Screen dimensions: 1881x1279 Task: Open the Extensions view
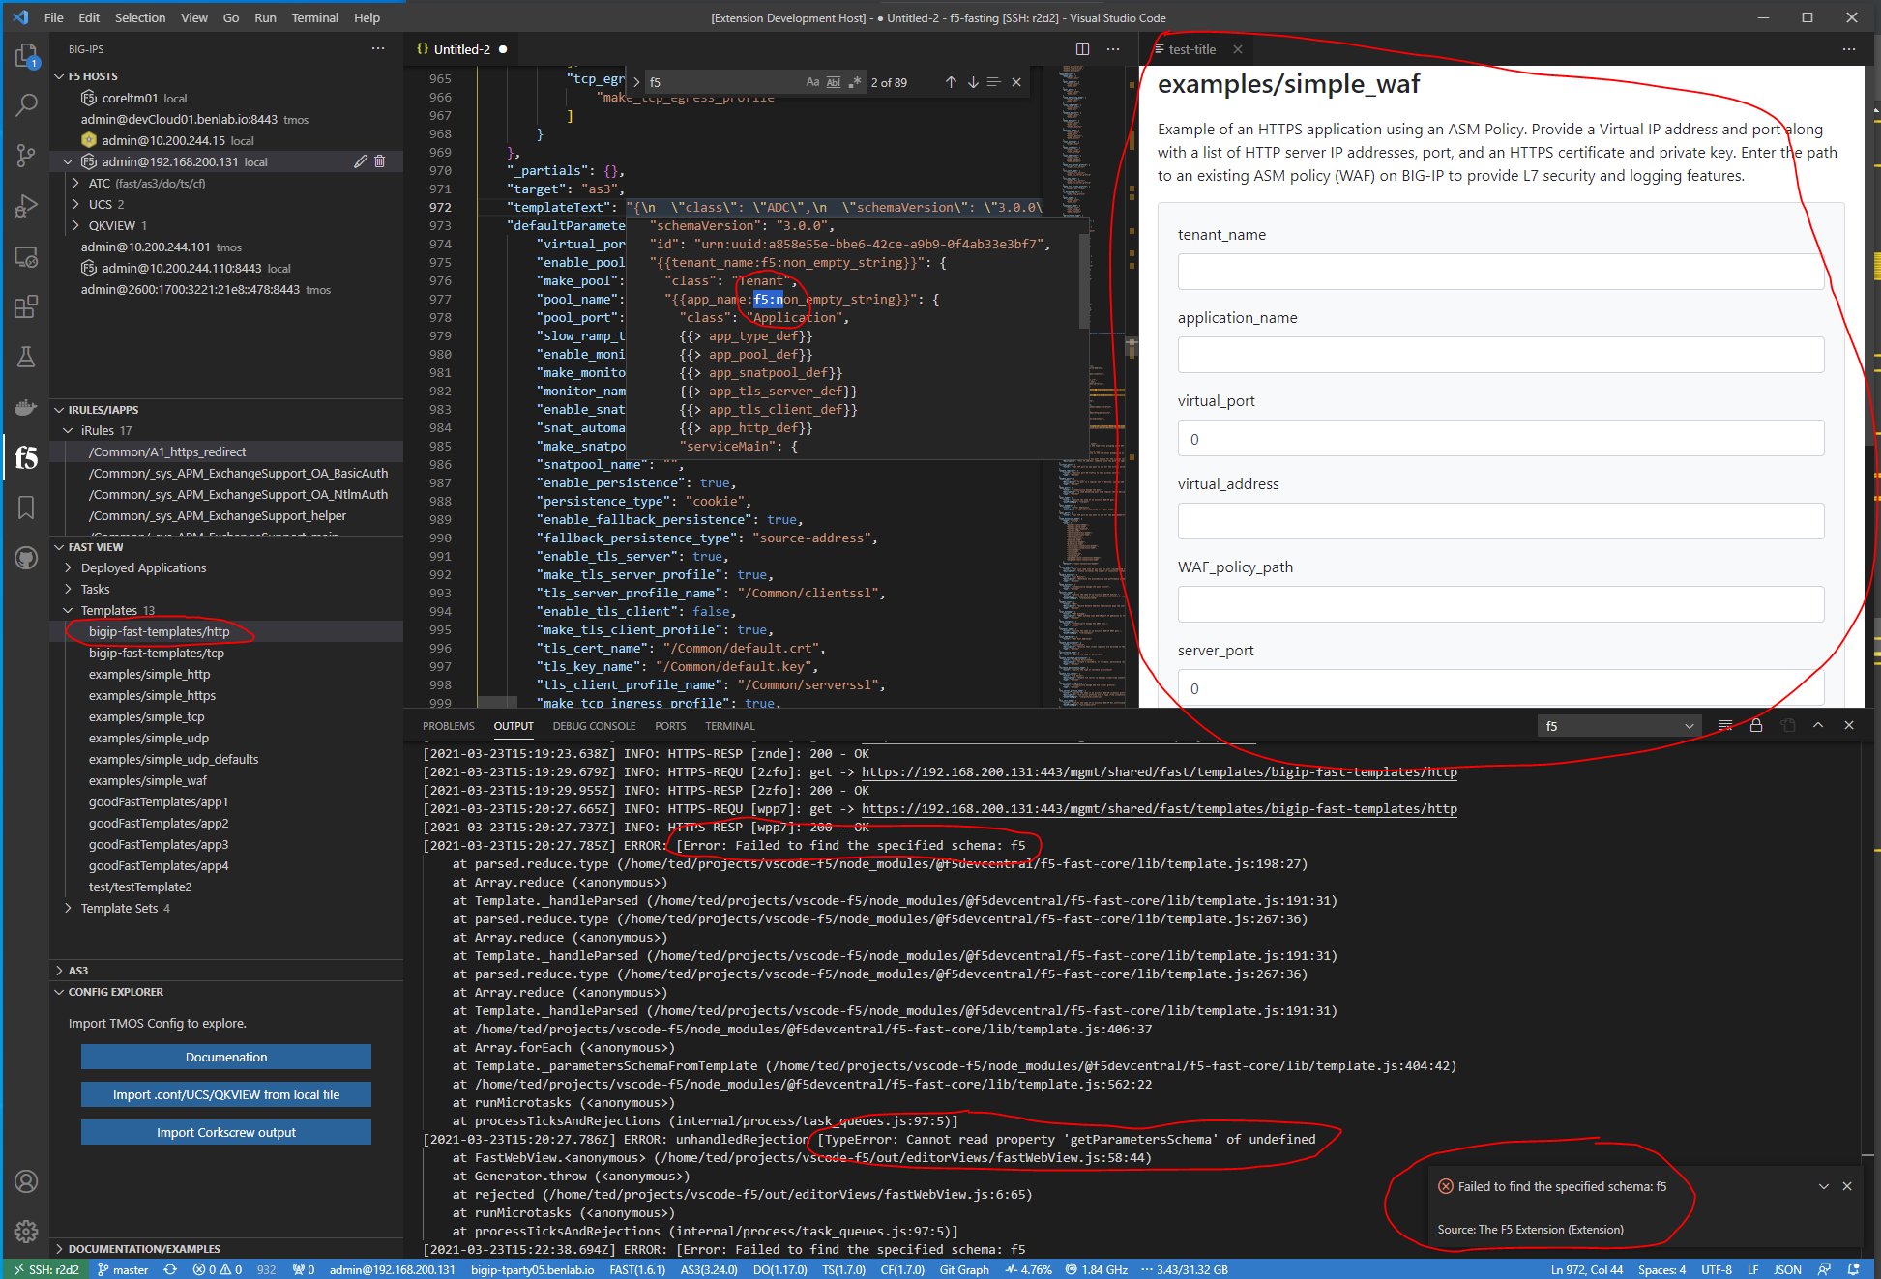coord(26,306)
